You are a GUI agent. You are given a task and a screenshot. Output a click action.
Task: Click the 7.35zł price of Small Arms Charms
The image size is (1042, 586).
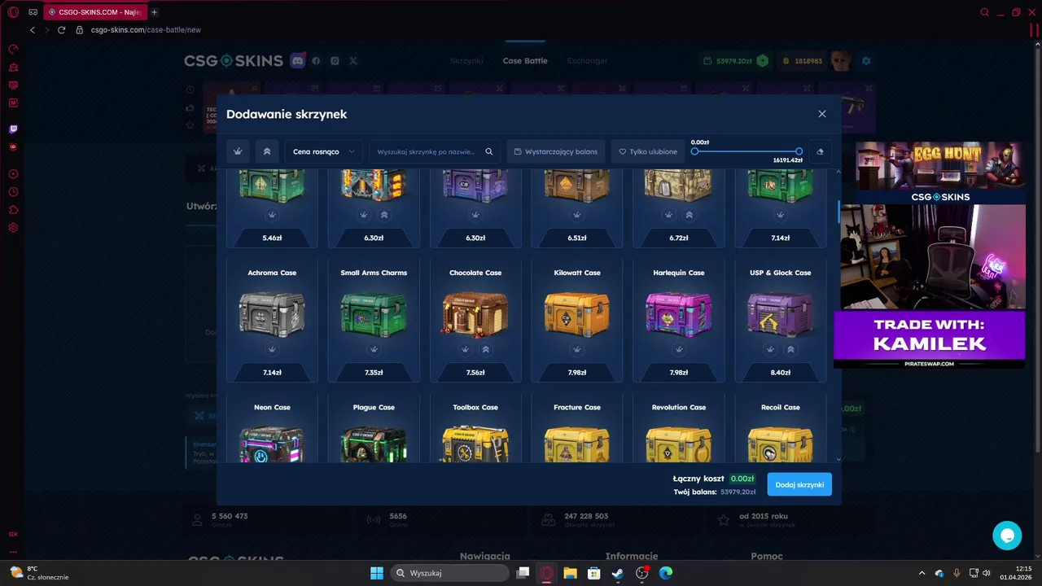tap(374, 373)
